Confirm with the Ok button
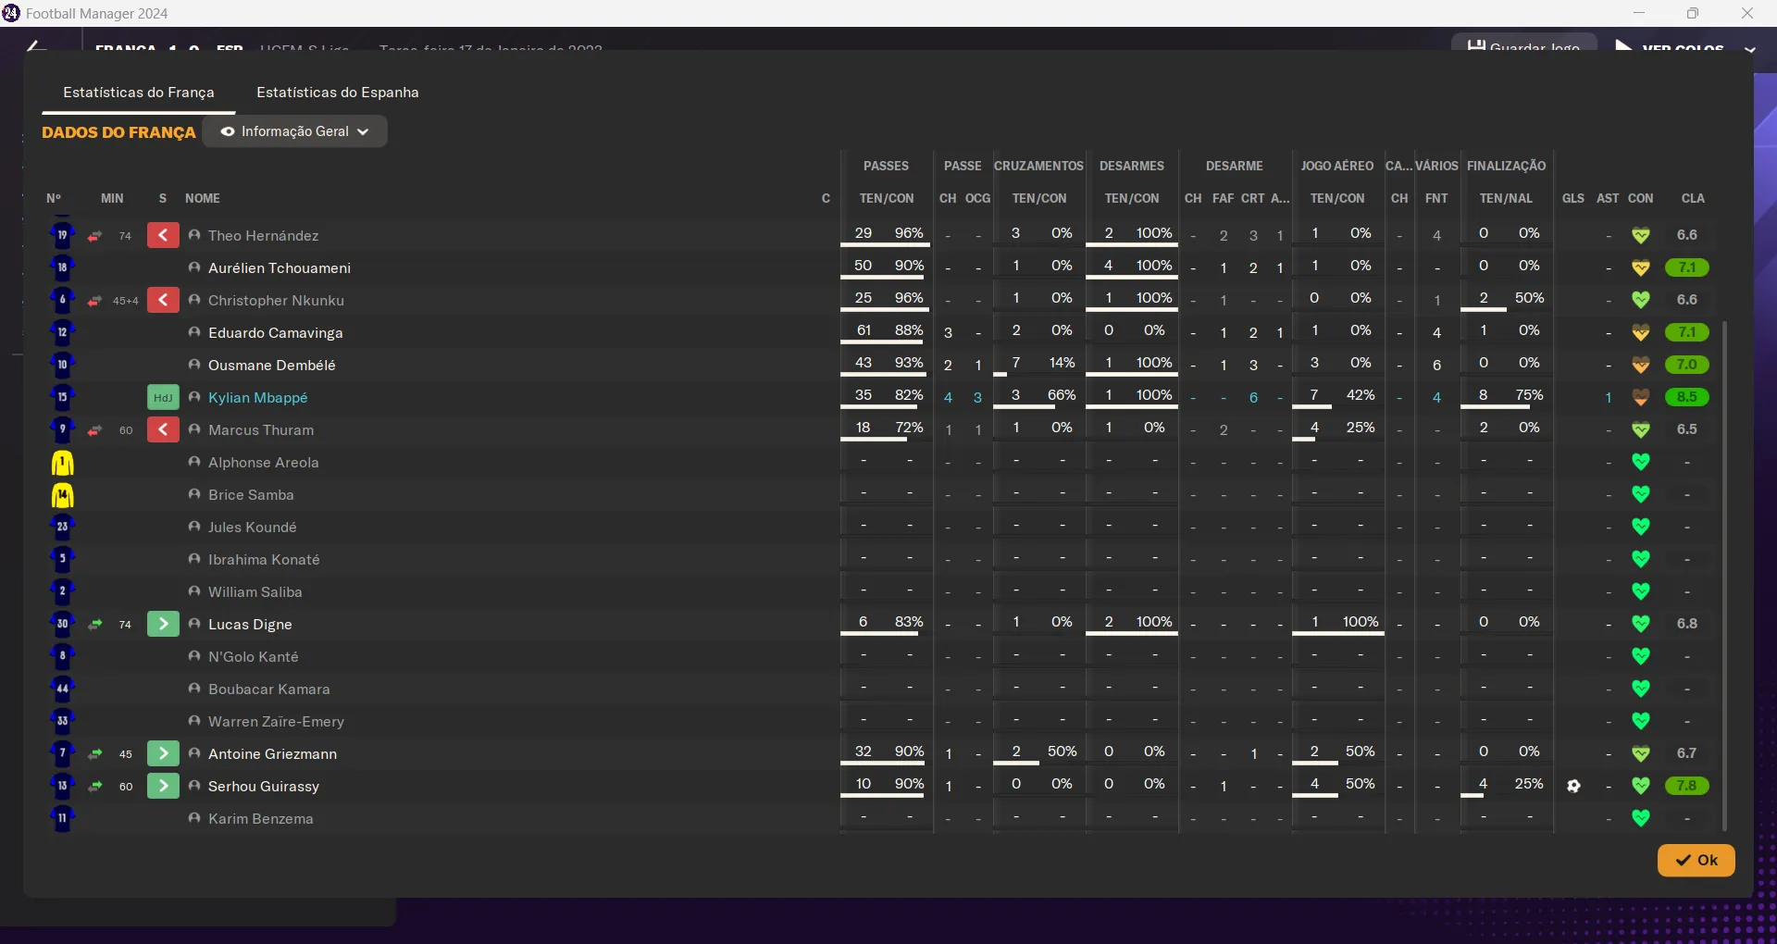This screenshot has height=944, width=1777. click(x=1696, y=860)
